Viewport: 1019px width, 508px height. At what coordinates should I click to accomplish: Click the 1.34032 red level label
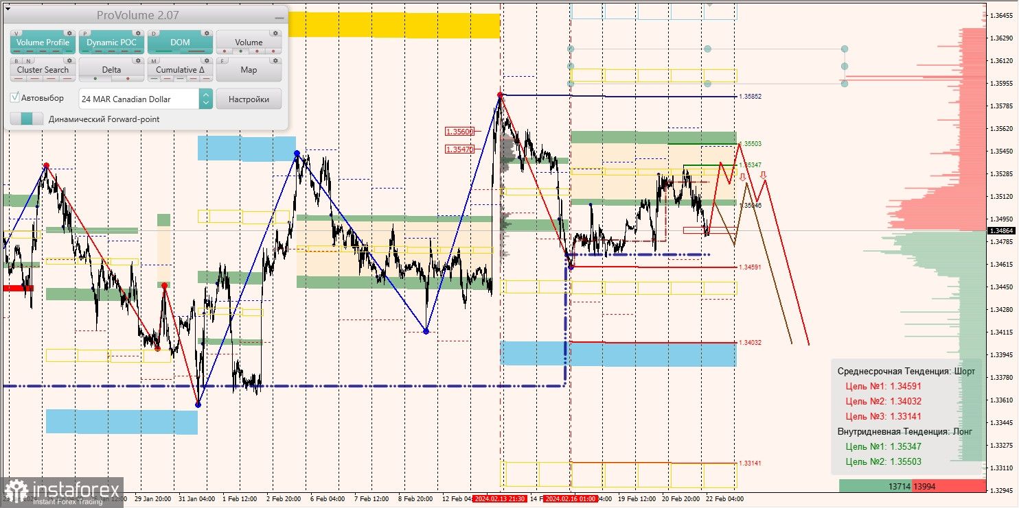click(751, 342)
